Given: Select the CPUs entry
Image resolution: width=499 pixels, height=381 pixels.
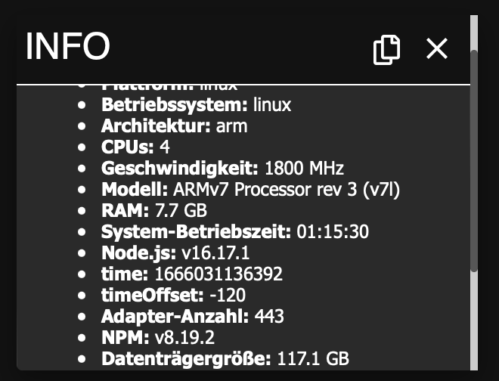Looking at the screenshot, I should click(x=135, y=147).
